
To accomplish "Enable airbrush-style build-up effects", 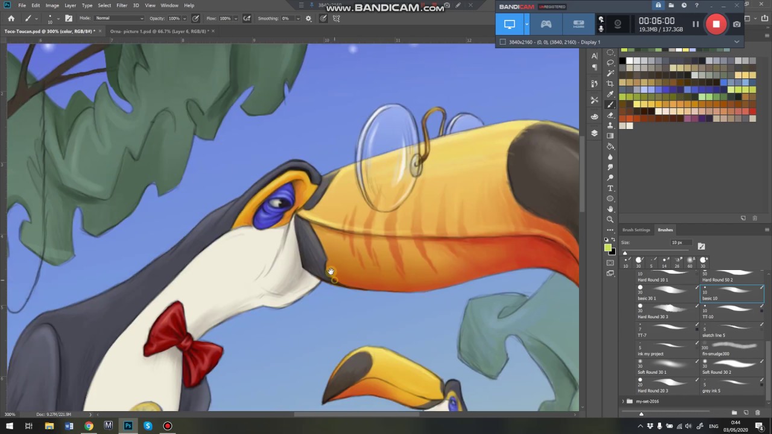I will click(247, 19).
